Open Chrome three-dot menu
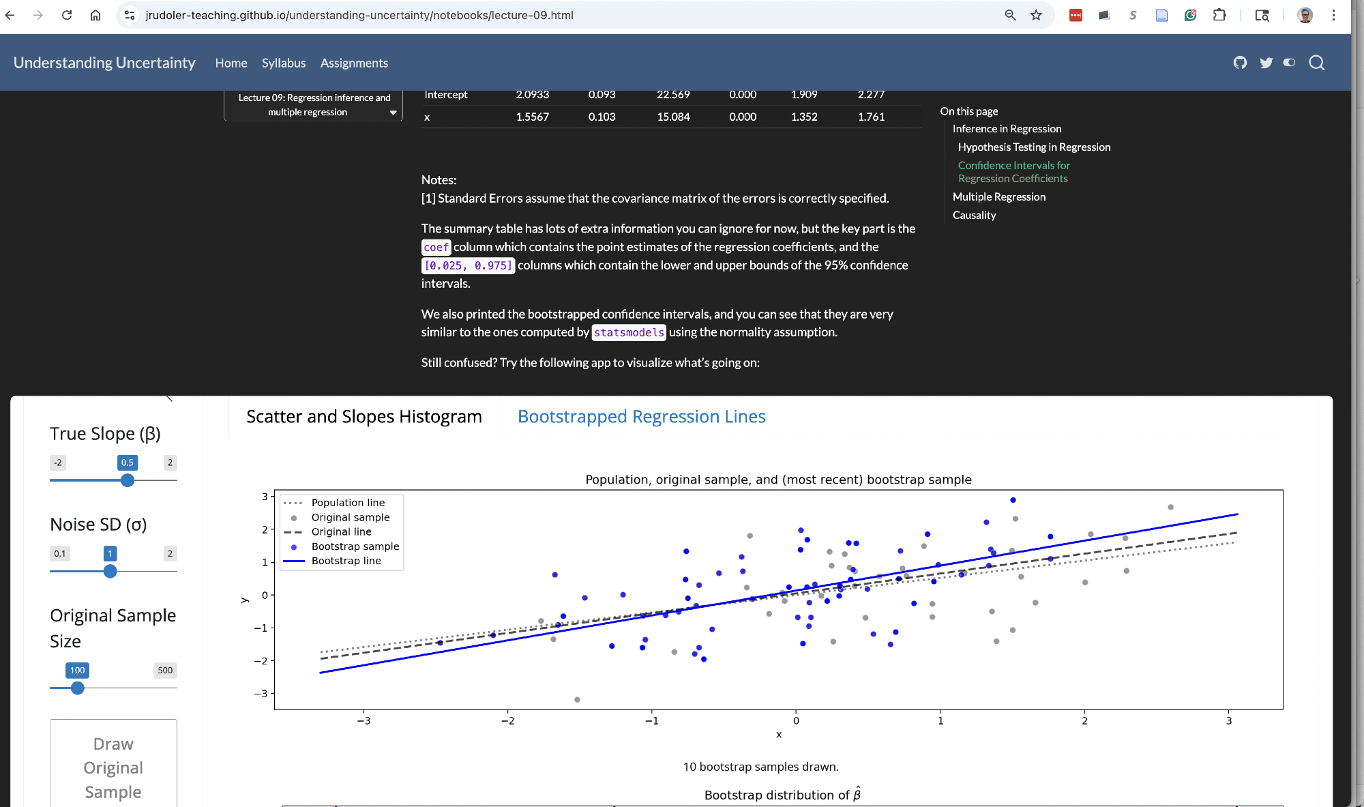 pos(1333,15)
